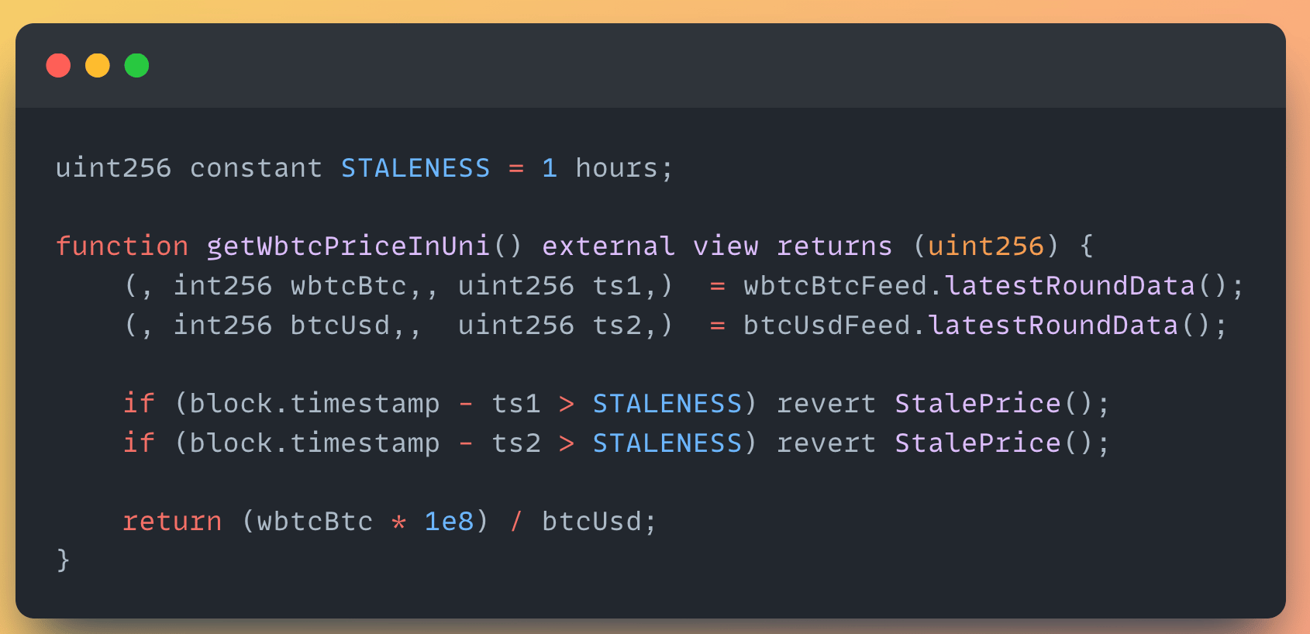
Task: Click the yellow minimize dot
Action: (98, 65)
